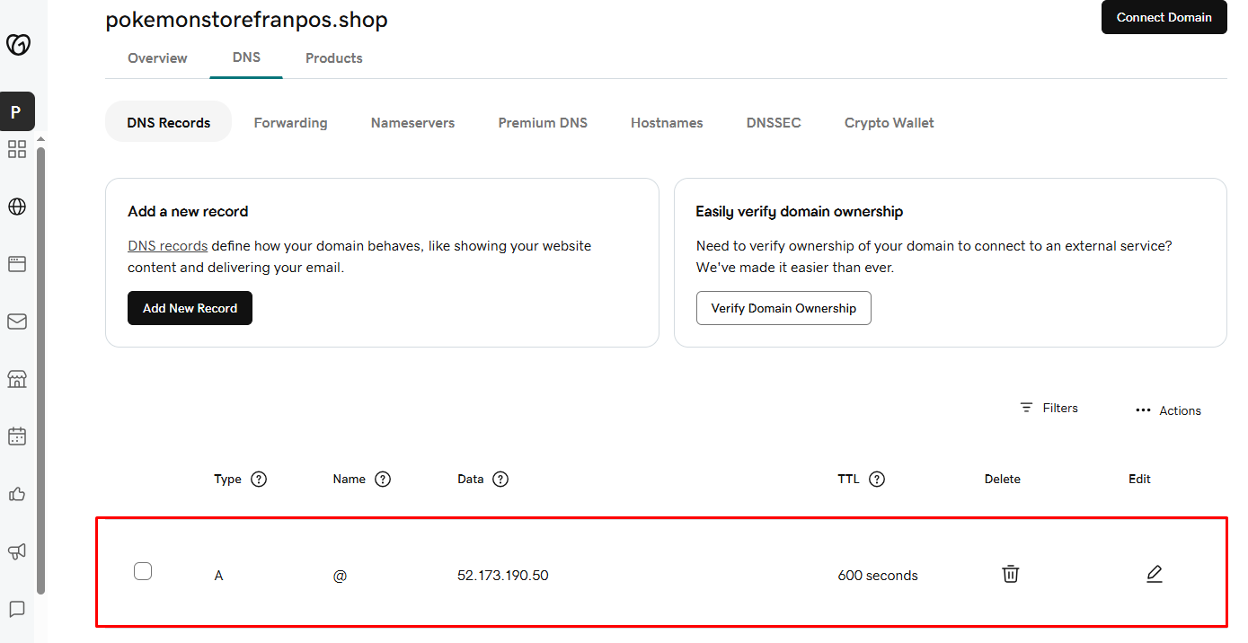Show help for the TTL column
This screenshot has height=643, width=1248.
pyautogui.click(x=877, y=479)
